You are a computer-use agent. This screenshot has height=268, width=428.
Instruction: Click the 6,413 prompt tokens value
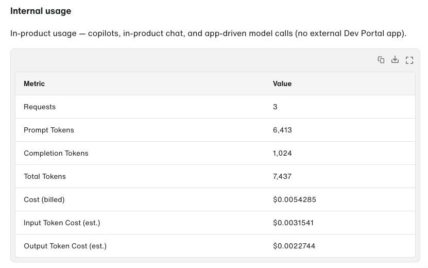click(282, 130)
